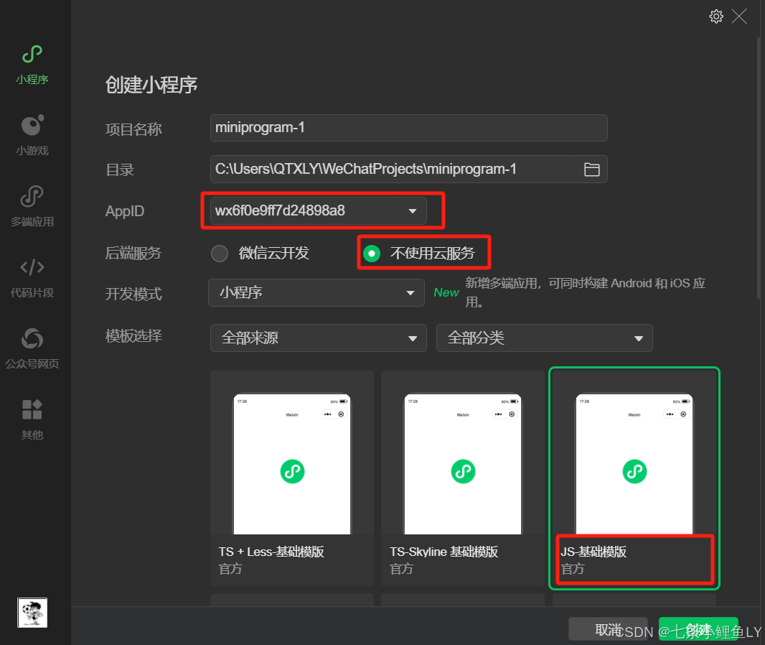This screenshot has width=765, height=645.
Task: Open settings via the gear icon
Action: tap(715, 16)
